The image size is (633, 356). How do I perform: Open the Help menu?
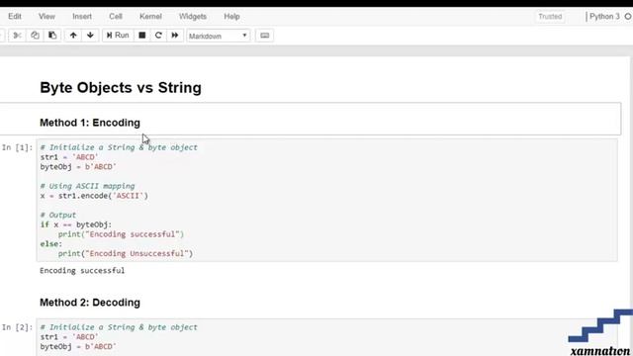click(x=231, y=17)
